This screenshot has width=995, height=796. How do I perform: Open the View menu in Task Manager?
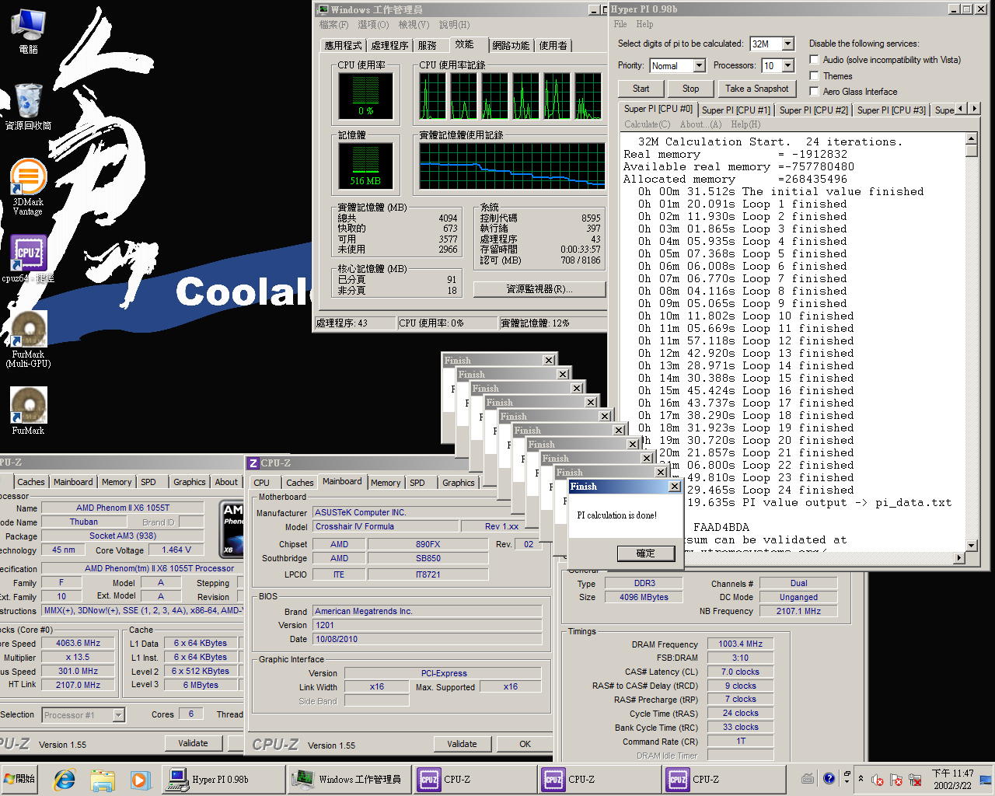click(x=414, y=25)
